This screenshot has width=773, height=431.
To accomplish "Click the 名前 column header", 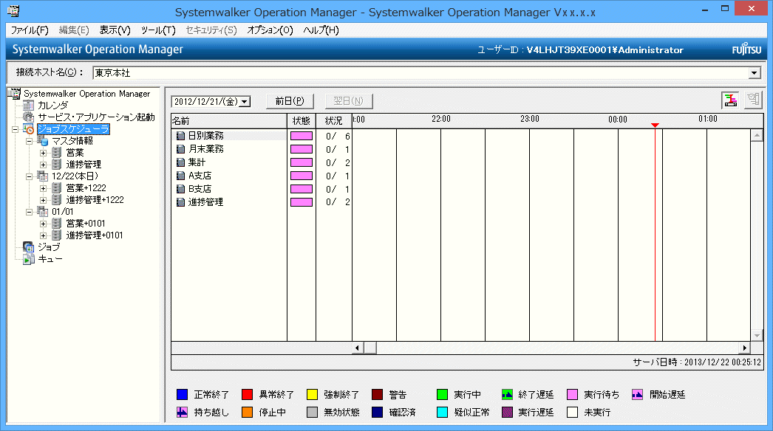I will coord(229,121).
